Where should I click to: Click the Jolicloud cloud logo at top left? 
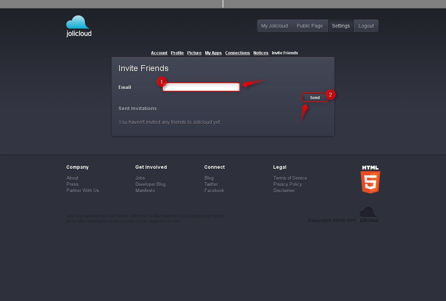point(79,26)
